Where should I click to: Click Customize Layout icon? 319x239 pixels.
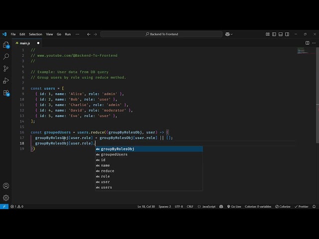click(268, 34)
